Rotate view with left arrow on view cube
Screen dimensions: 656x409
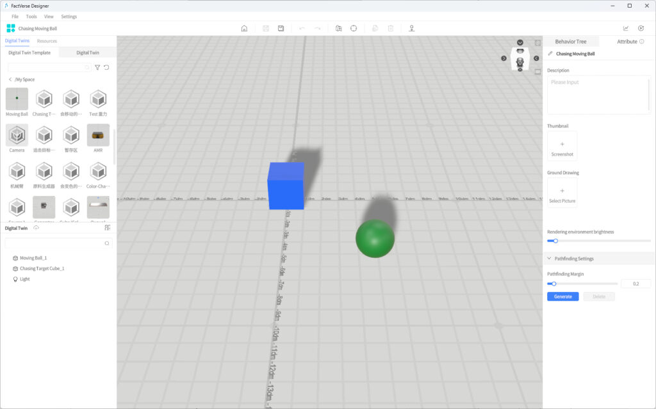tap(504, 58)
